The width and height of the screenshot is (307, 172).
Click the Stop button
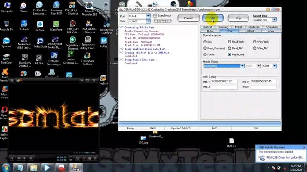238,18
